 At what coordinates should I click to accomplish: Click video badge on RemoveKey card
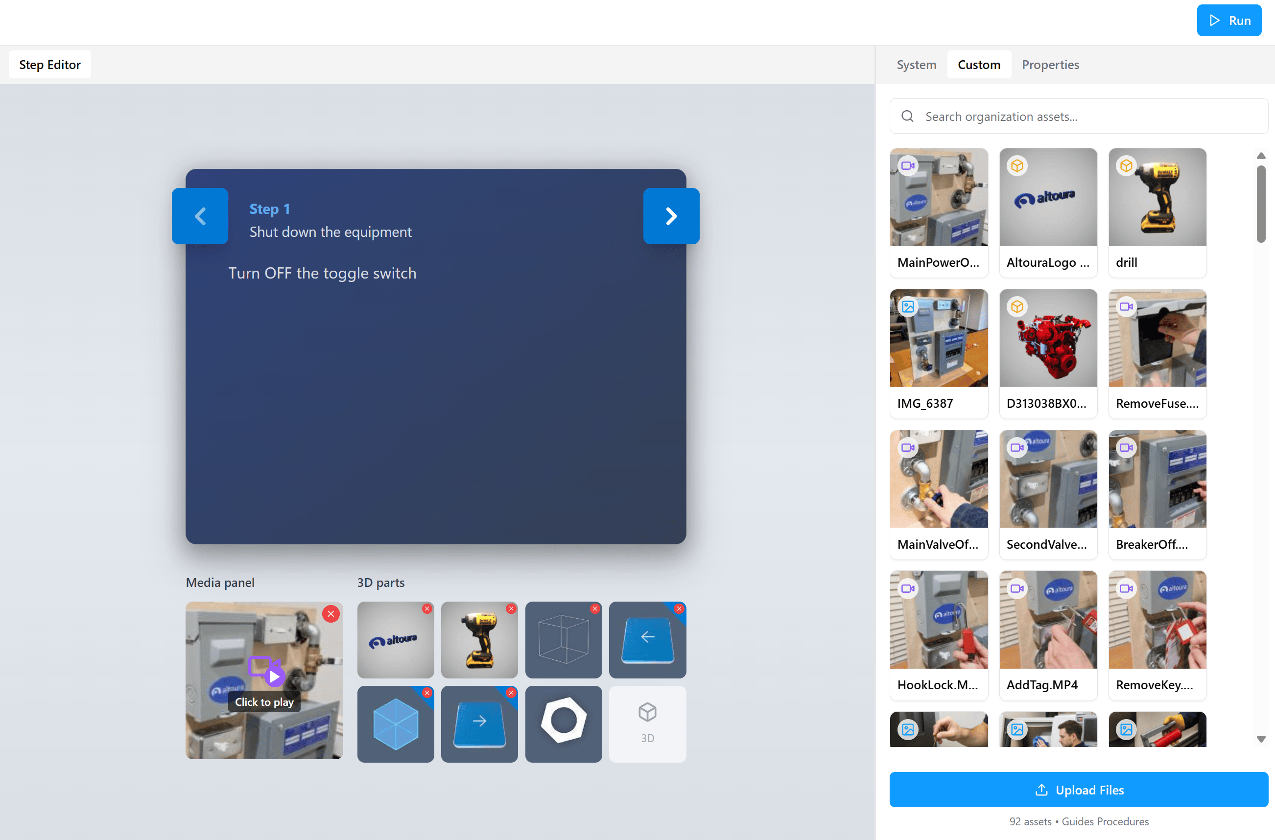point(1126,588)
